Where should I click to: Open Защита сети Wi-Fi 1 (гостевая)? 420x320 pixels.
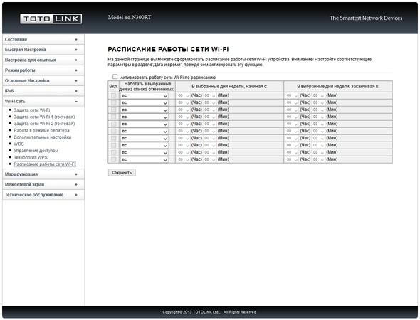click(44, 117)
